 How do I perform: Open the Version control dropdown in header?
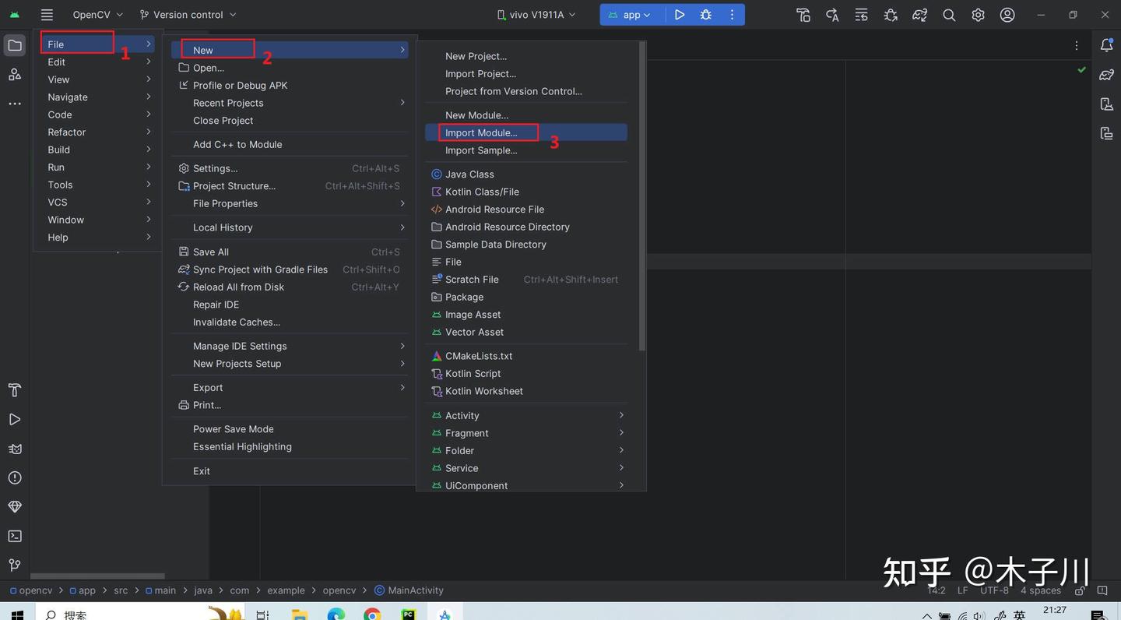click(x=187, y=14)
